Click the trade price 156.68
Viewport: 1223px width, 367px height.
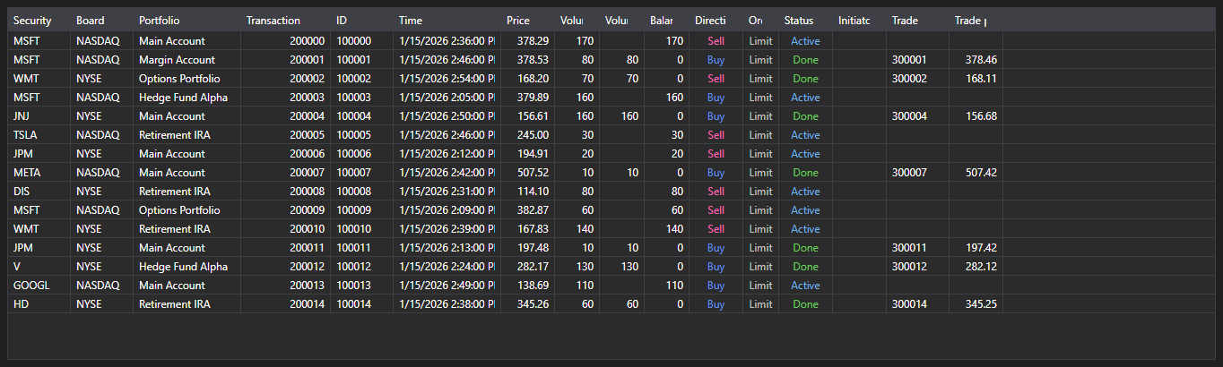(x=976, y=116)
